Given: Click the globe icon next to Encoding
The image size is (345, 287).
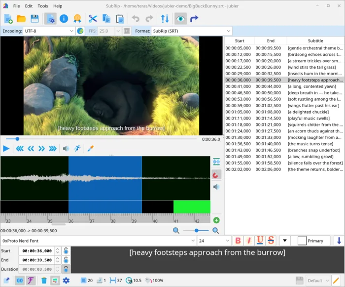Looking at the screenshot, I should pos(80,31).
